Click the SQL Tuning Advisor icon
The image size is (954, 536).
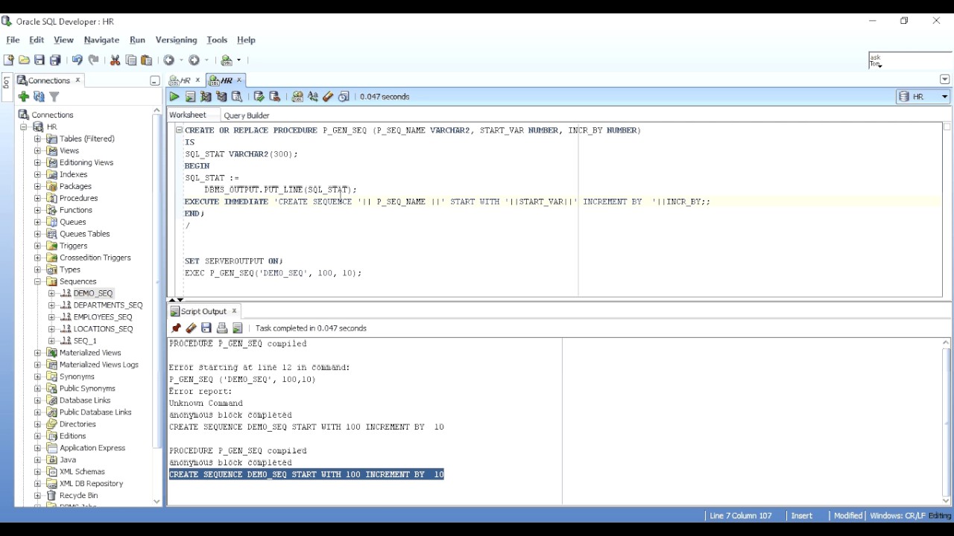coord(237,97)
